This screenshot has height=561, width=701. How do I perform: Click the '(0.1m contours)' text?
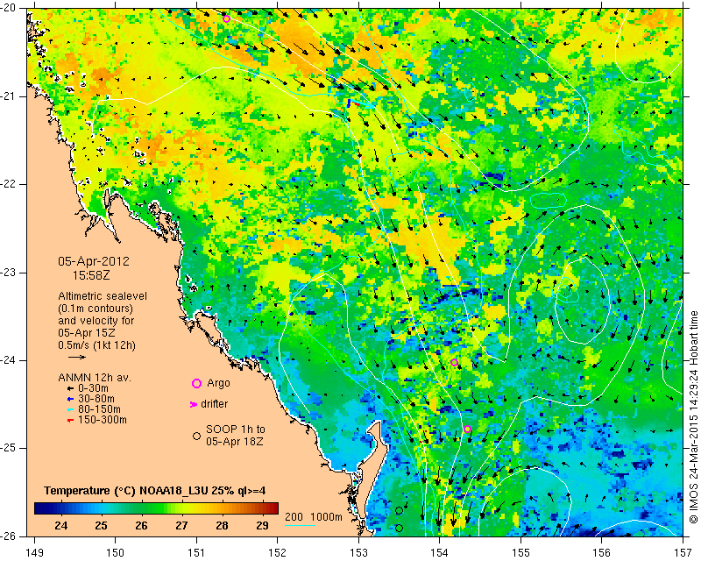(x=96, y=309)
